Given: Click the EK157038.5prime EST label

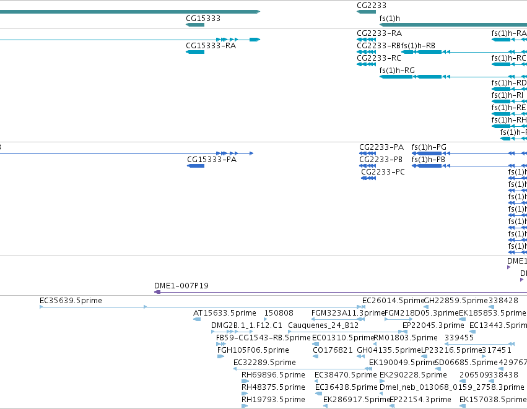Looking at the screenshot, I should coord(493,400).
